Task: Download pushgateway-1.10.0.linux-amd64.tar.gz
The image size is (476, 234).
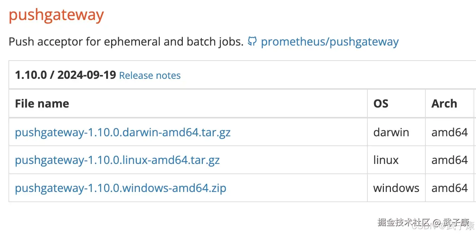Action: click(x=117, y=160)
